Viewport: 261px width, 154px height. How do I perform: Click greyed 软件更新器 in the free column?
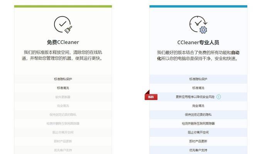click(x=63, y=97)
